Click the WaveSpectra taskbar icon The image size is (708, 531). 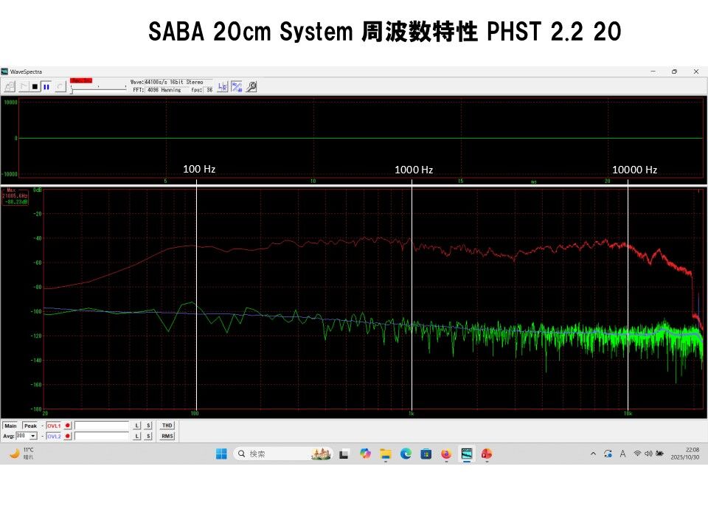pyautogui.click(x=466, y=454)
